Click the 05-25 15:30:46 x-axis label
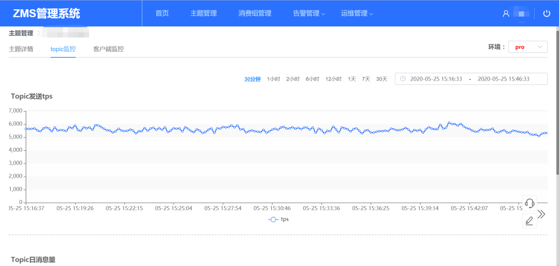 pyautogui.click(x=272, y=208)
